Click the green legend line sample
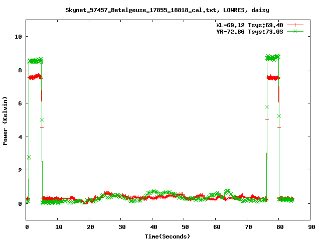 click(x=295, y=31)
